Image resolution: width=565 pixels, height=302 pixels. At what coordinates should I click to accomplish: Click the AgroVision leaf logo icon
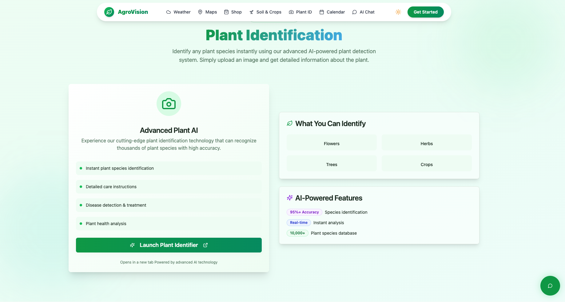pyautogui.click(x=109, y=12)
